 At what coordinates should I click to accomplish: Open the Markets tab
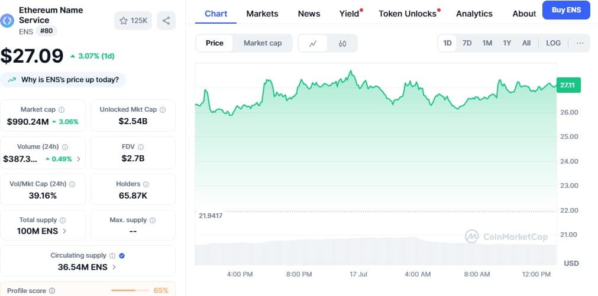(x=263, y=14)
